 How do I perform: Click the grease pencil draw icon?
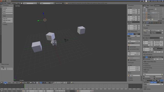pos(129,36)
